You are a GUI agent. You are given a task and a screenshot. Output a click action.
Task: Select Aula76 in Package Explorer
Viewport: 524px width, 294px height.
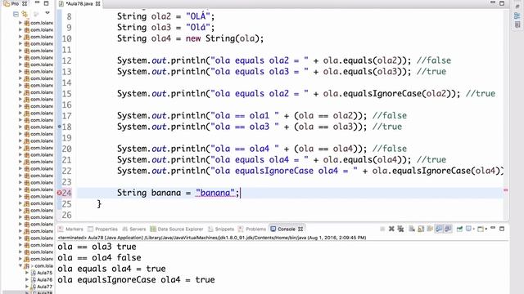[42, 279]
